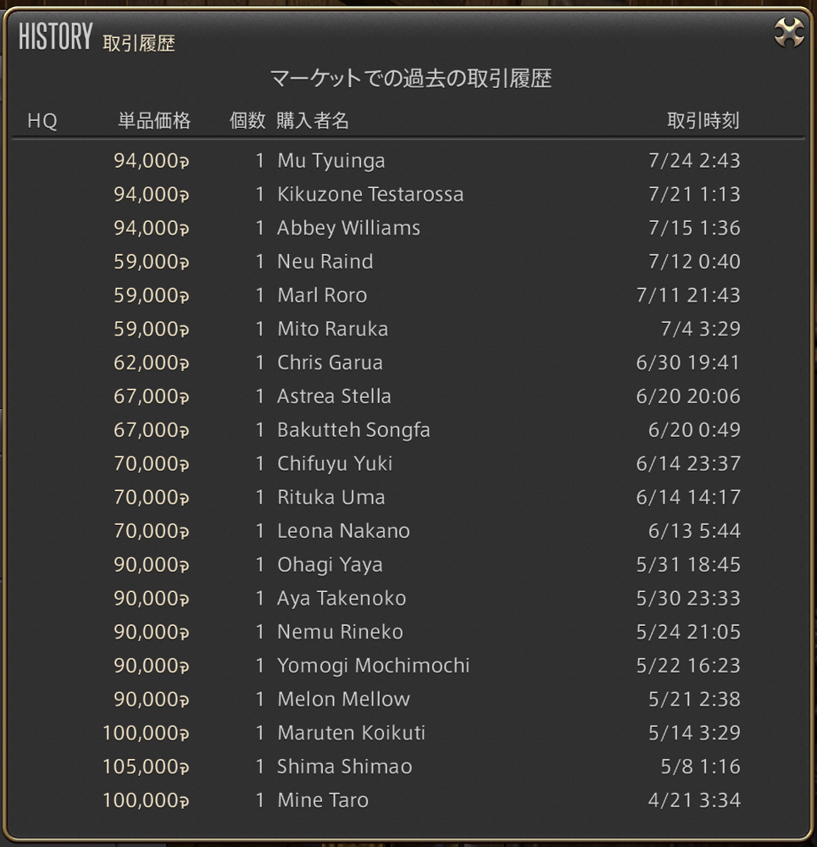Viewport: 817px width, 847px height.
Task: Sort by the 単品価格 price column
Action: [154, 120]
